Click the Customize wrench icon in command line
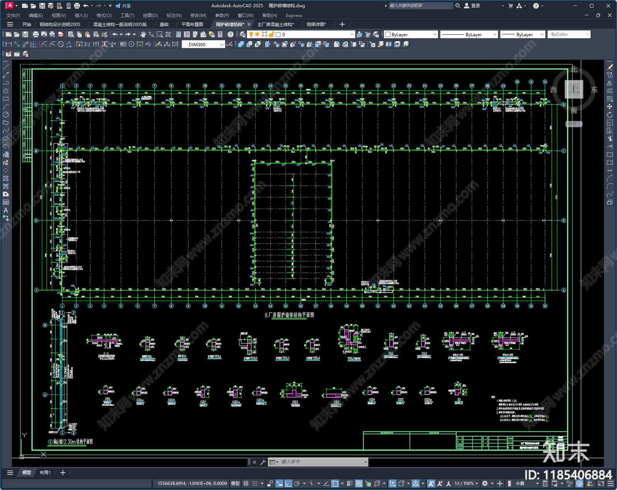 click(x=263, y=462)
